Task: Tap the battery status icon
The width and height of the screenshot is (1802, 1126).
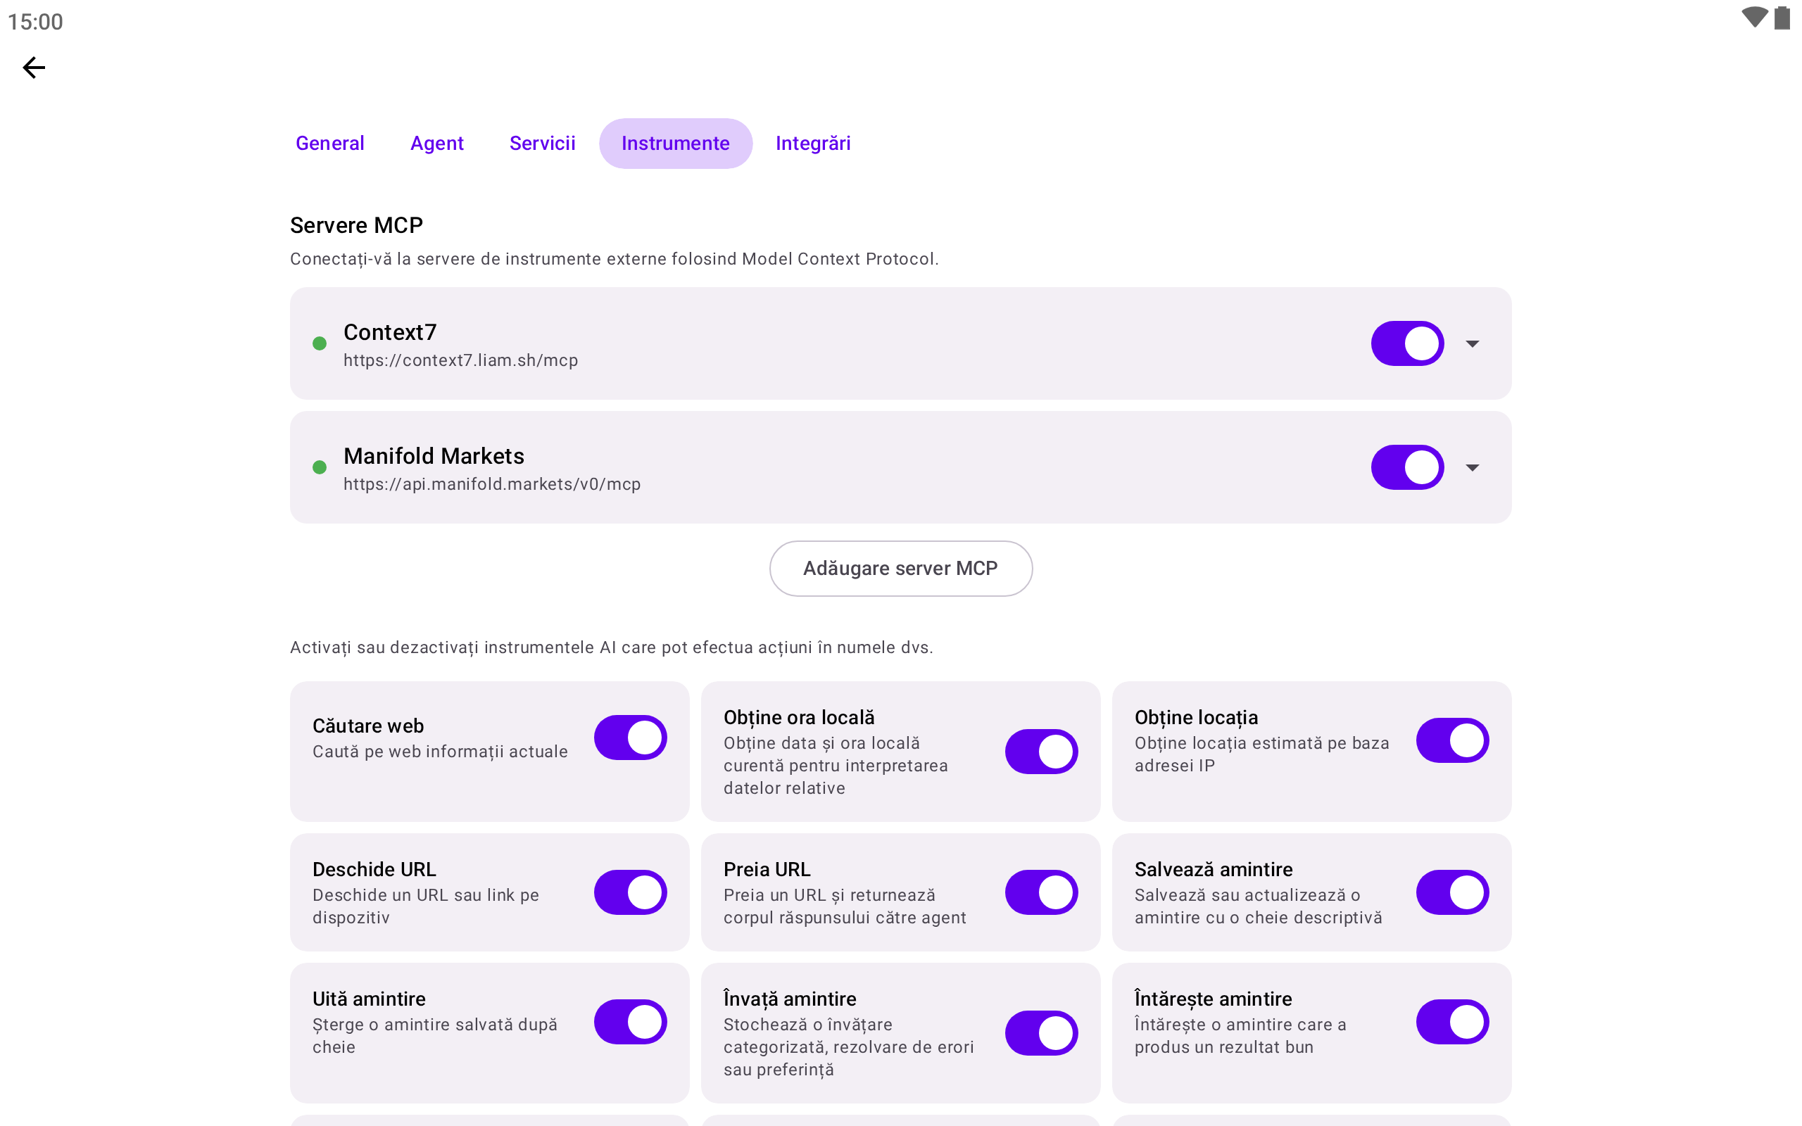Action: [x=1782, y=18]
